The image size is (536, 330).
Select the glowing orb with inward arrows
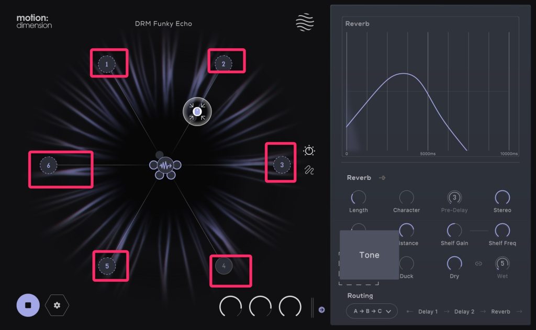pyautogui.click(x=197, y=111)
